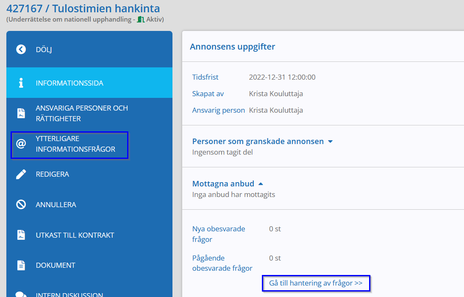Viewport: 464px width, 297px height.
Task: Click the Nya obesvarade frågor label
Action: pos(219,234)
